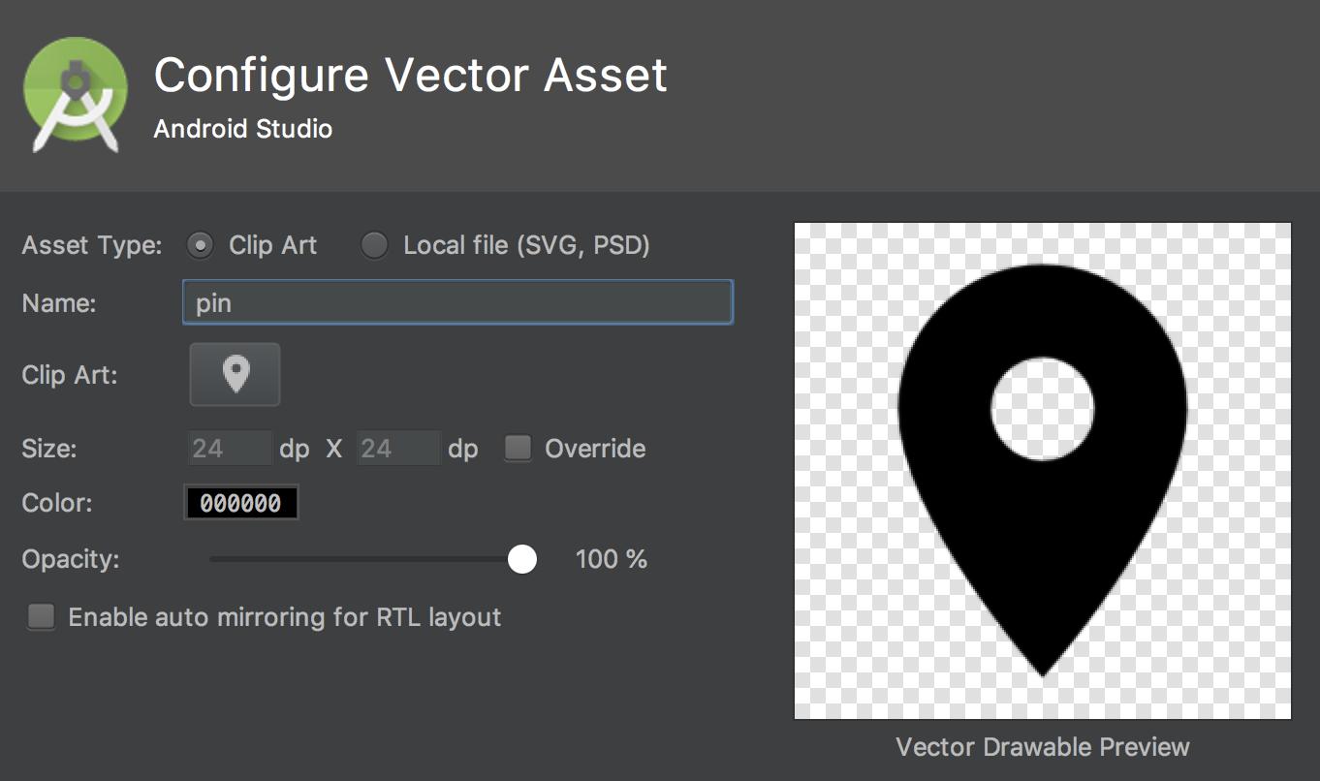Click the Asset Type label

click(92, 246)
